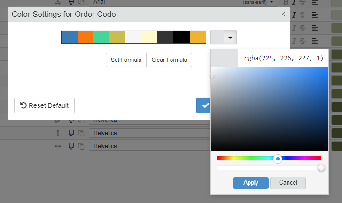Click the format painter icon in the bottom Helvetica row
The image size is (342, 203).
pos(71,146)
